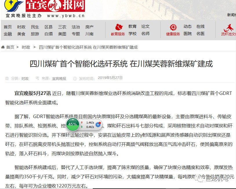Screen dimensions: 236x189
Task: Open the 法治 nav menu item
Action: click(76, 27)
